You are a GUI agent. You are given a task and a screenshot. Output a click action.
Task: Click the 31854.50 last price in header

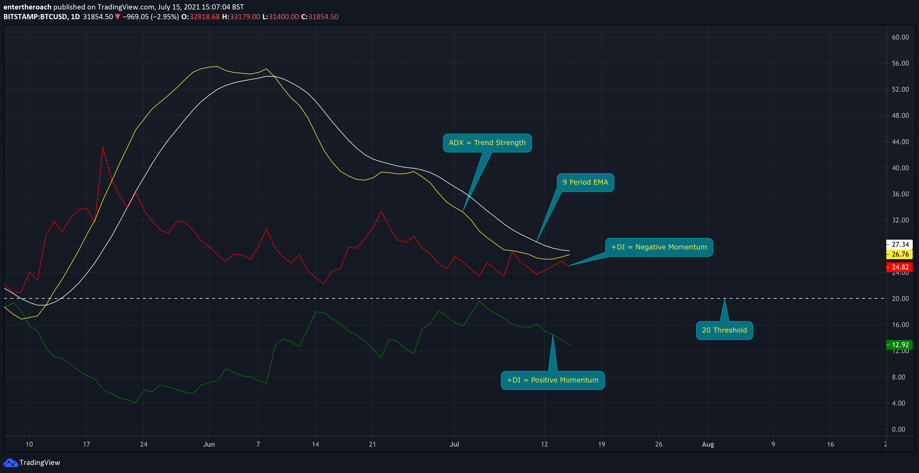[x=98, y=17]
